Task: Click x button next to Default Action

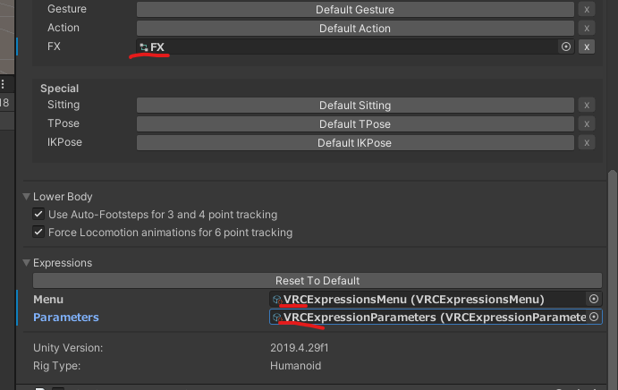Action: point(587,28)
